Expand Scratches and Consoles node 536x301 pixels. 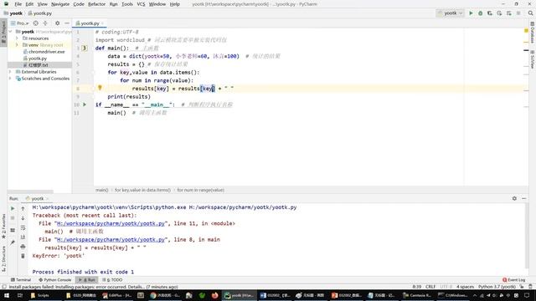10,78
